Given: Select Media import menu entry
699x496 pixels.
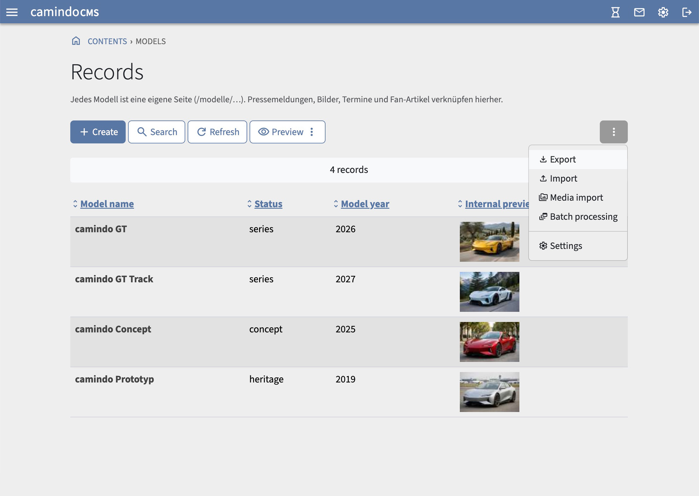Looking at the screenshot, I should [x=578, y=198].
